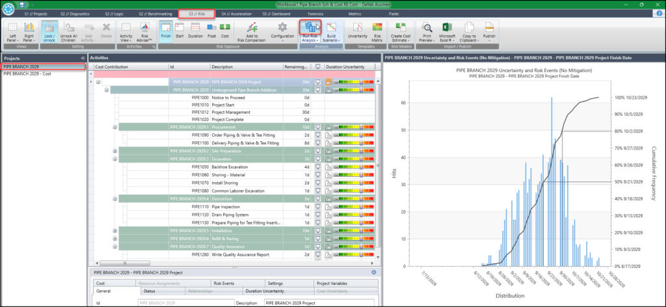
Task: Collapse the Excavation group row
Action: [114, 159]
